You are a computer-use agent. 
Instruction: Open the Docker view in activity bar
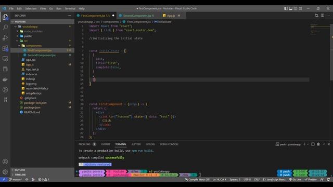[x=5, y=79]
